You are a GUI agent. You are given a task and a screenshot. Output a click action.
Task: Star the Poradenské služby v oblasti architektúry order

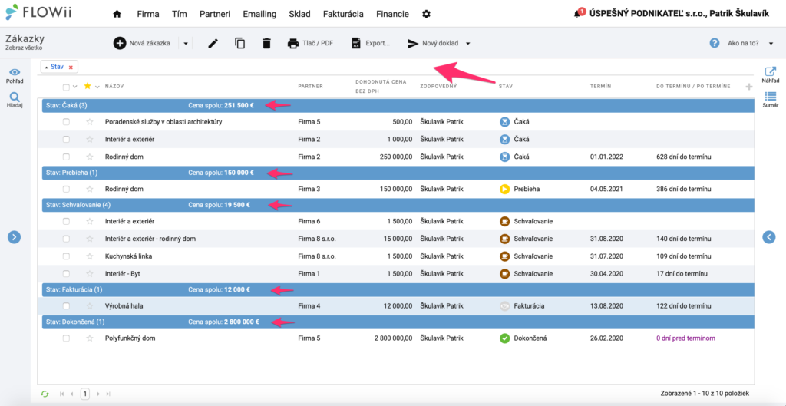90,122
